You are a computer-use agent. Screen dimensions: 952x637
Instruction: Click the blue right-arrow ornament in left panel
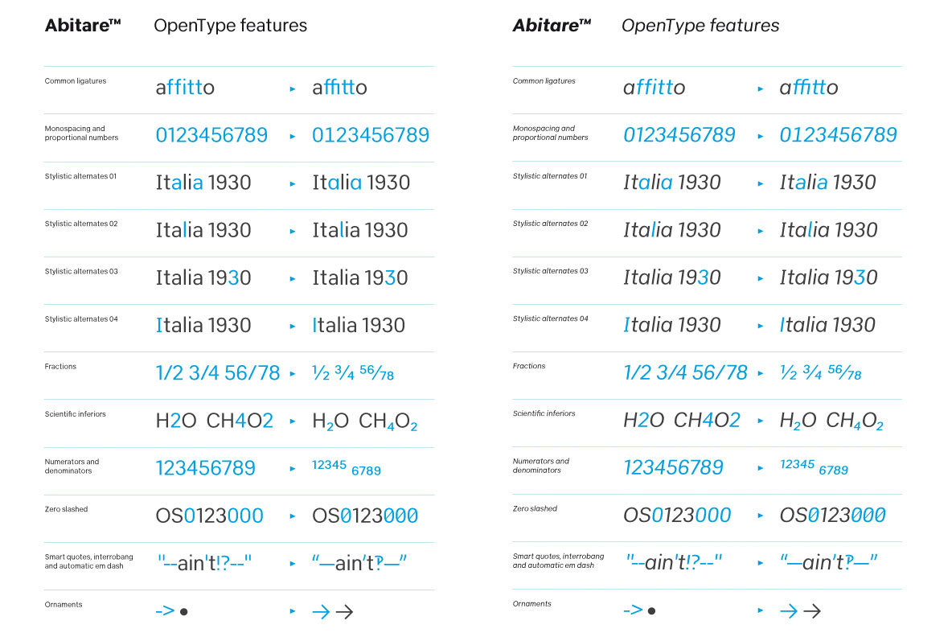[x=321, y=611]
